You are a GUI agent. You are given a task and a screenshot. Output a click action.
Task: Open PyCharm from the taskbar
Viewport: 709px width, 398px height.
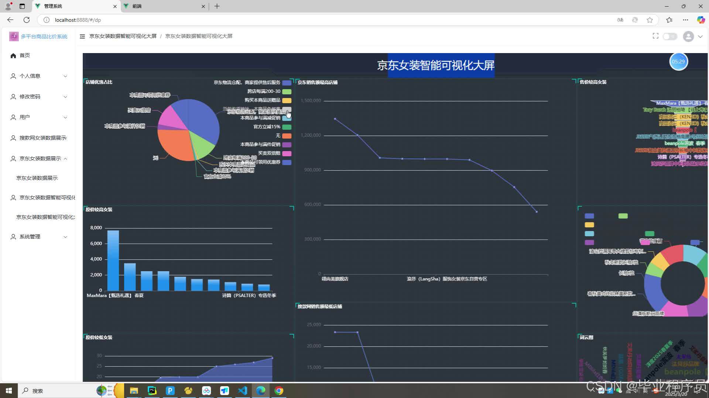(x=152, y=391)
